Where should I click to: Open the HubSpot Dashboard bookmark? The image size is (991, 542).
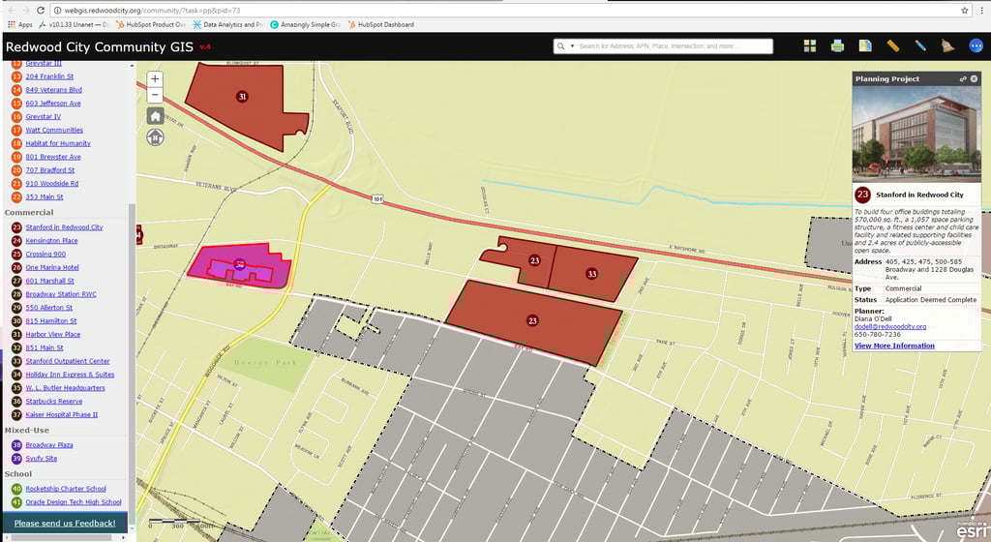point(381,24)
